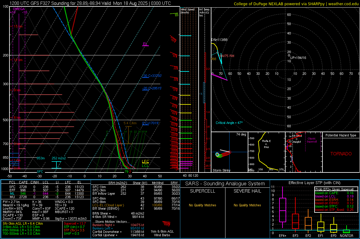
Task: Click the Inf. Temp. Adv. panel heading
Action: point(204,13)
